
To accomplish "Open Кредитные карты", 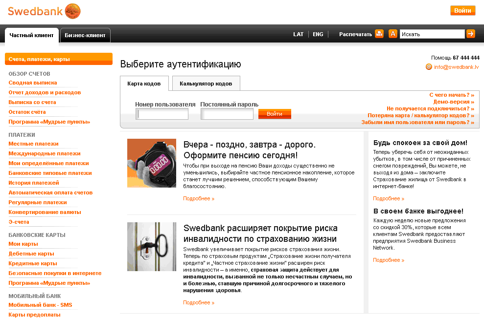I will pyautogui.click(x=33, y=263).
